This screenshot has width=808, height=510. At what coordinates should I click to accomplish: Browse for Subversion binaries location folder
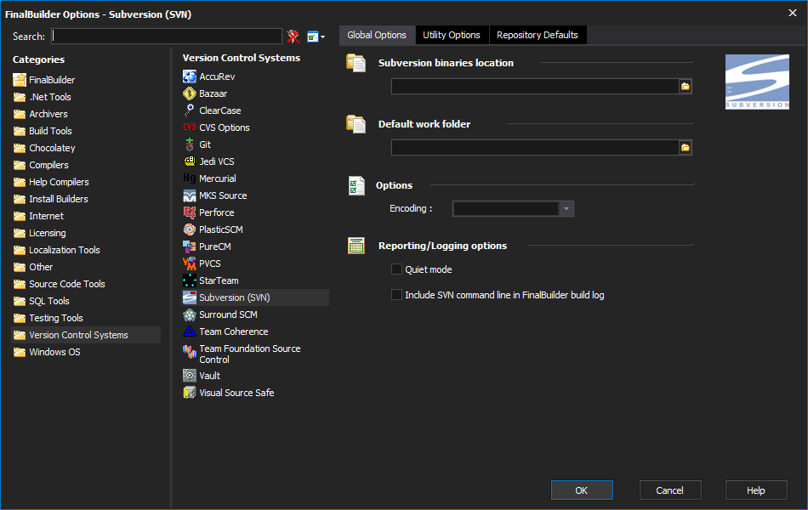686,87
